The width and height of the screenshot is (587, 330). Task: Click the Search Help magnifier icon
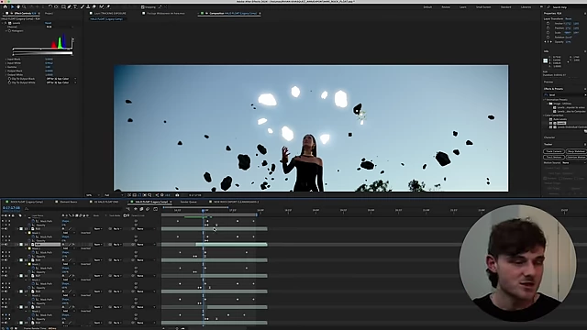[x=548, y=7]
